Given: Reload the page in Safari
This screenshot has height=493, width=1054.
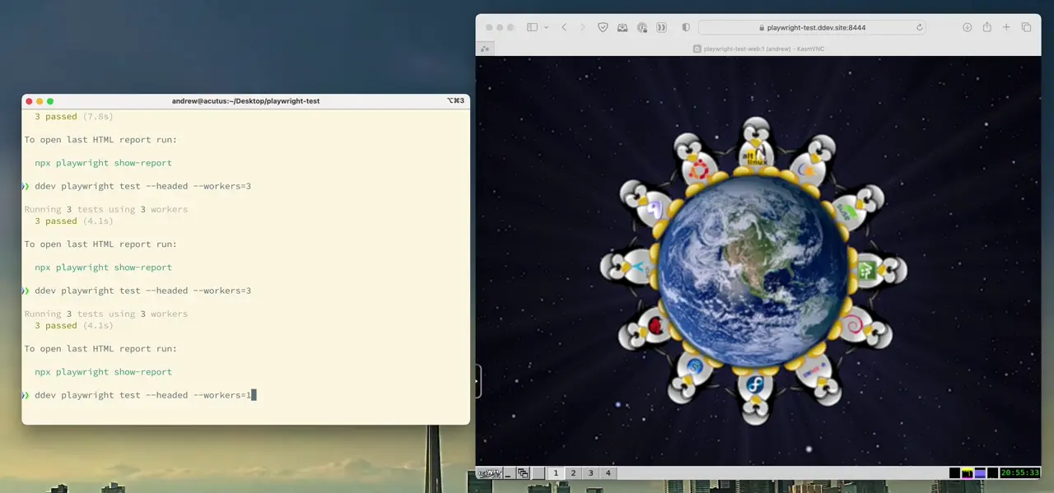Looking at the screenshot, I should [920, 27].
